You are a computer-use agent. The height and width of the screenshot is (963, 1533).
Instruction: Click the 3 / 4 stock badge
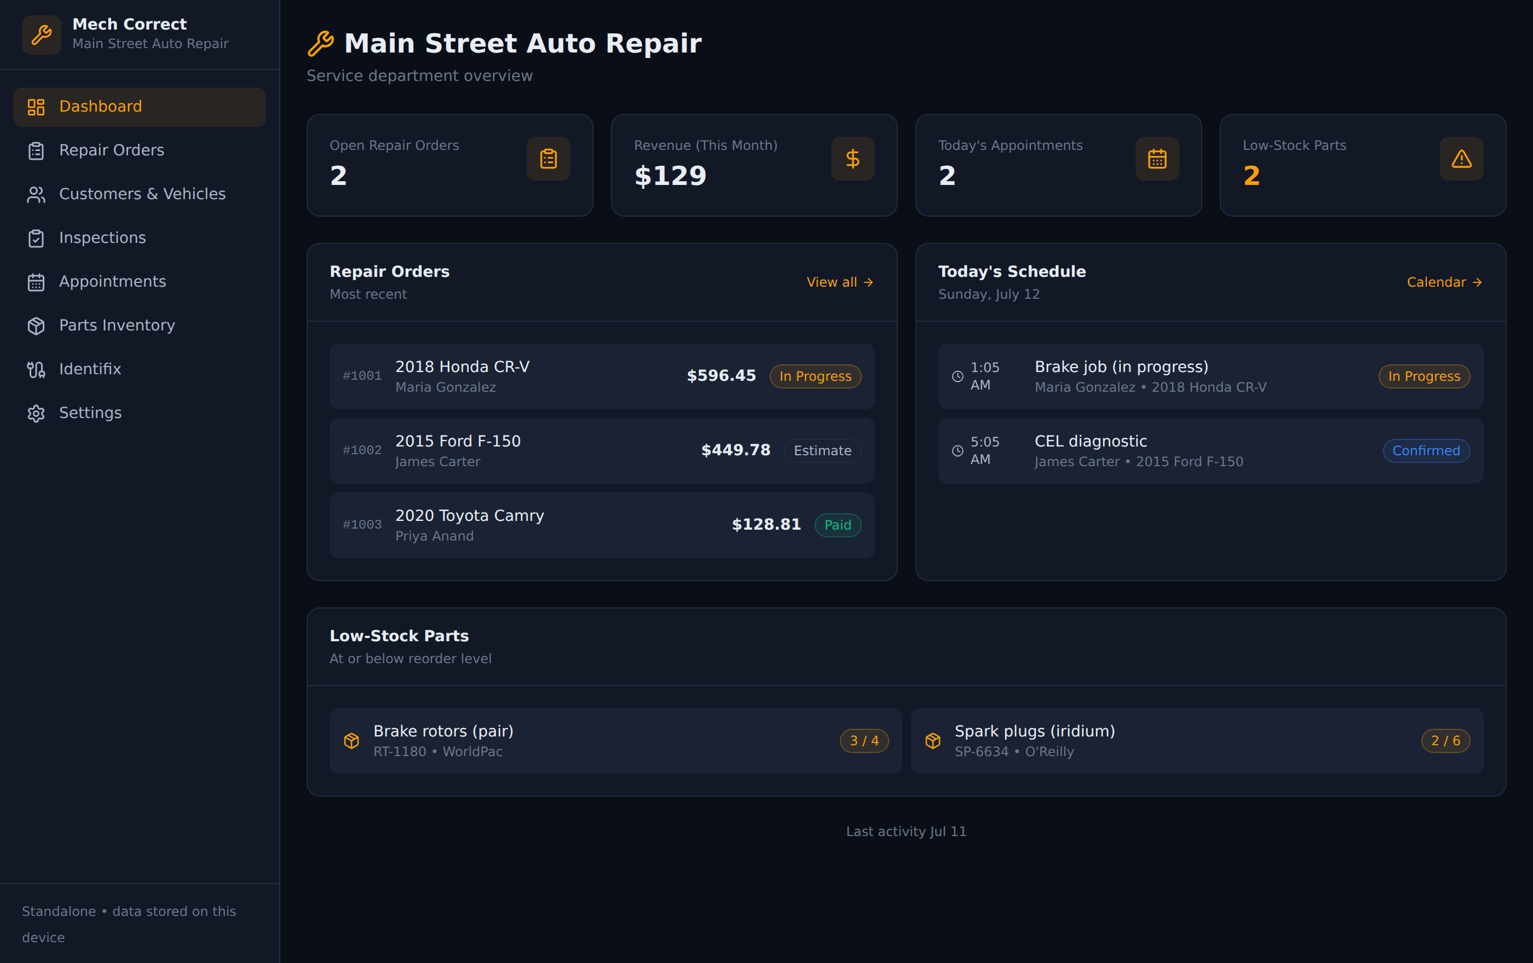pyautogui.click(x=864, y=741)
